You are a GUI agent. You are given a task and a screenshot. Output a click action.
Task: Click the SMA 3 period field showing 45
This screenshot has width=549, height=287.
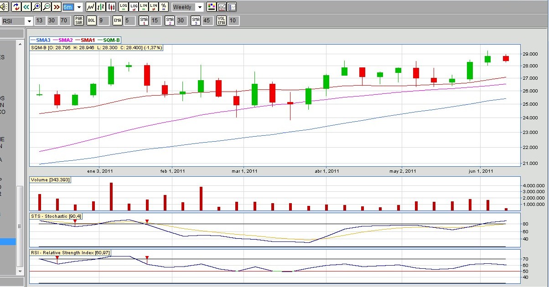(x=207, y=20)
